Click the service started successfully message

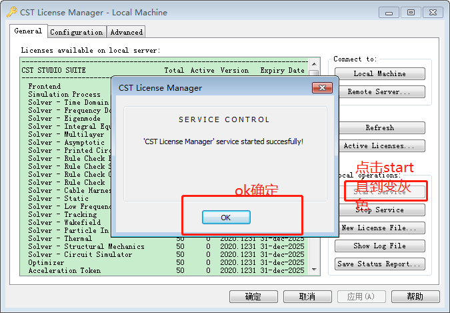(223, 141)
